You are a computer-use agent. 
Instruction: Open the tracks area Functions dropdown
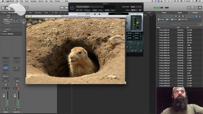[39, 13]
